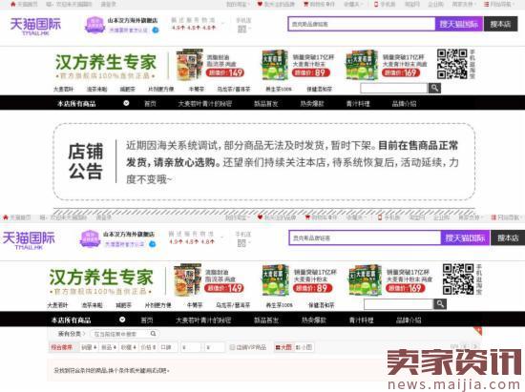This screenshot has width=525, height=392.
Task: Click the 天猫首页 home icon in upper page
Action: click(x=13, y=4)
